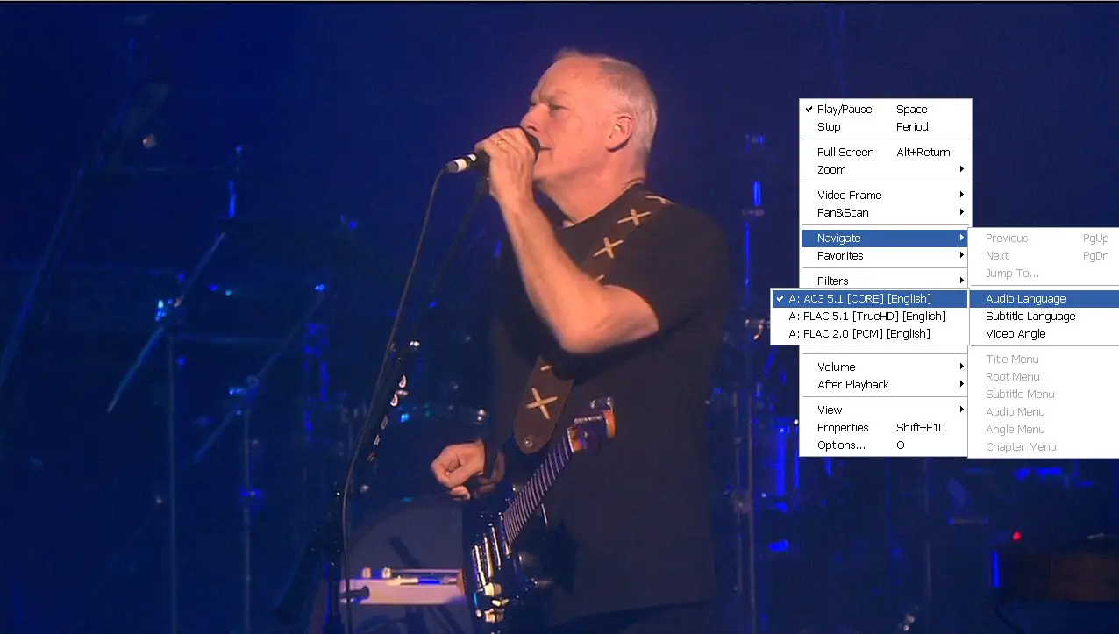Open the Options... dialog entry
1119x634 pixels.
coord(886,445)
